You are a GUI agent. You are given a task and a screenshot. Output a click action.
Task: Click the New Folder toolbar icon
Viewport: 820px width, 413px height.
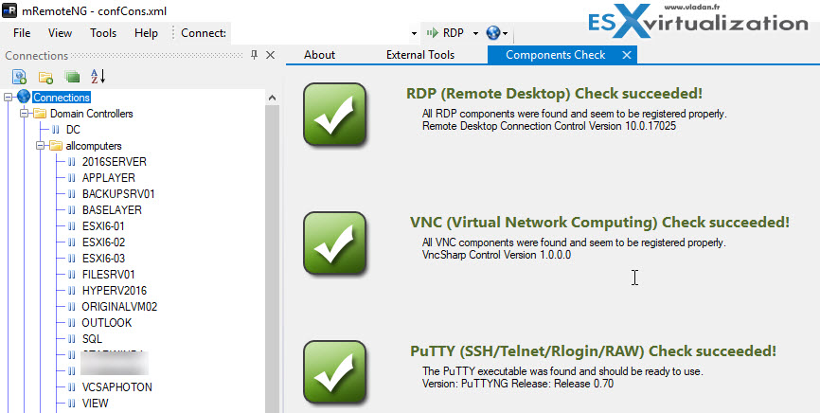(x=46, y=78)
